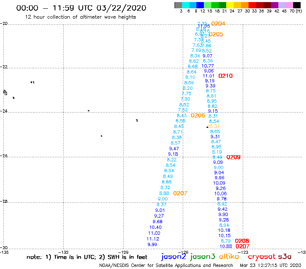Select the red cryosat legend label
Viewport: 306px width, 269px height.
(x=262, y=257)
